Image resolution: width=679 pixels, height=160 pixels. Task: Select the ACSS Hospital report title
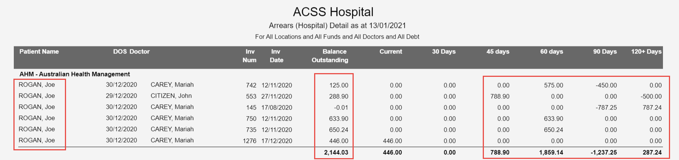pos(333,12)
